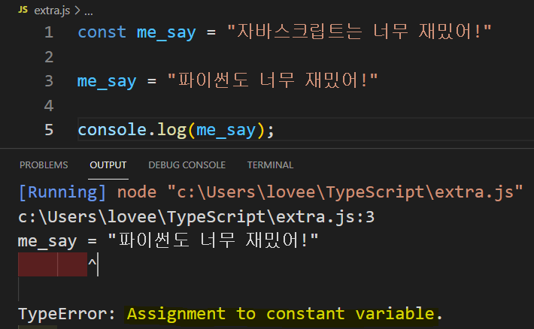Click line number 1 in the gutter

(x=49, y=32)
